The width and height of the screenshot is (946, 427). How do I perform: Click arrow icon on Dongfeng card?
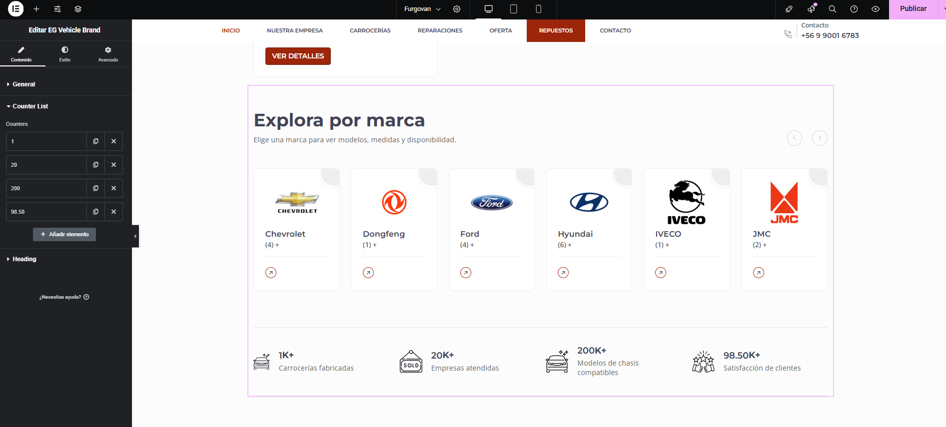368,273
